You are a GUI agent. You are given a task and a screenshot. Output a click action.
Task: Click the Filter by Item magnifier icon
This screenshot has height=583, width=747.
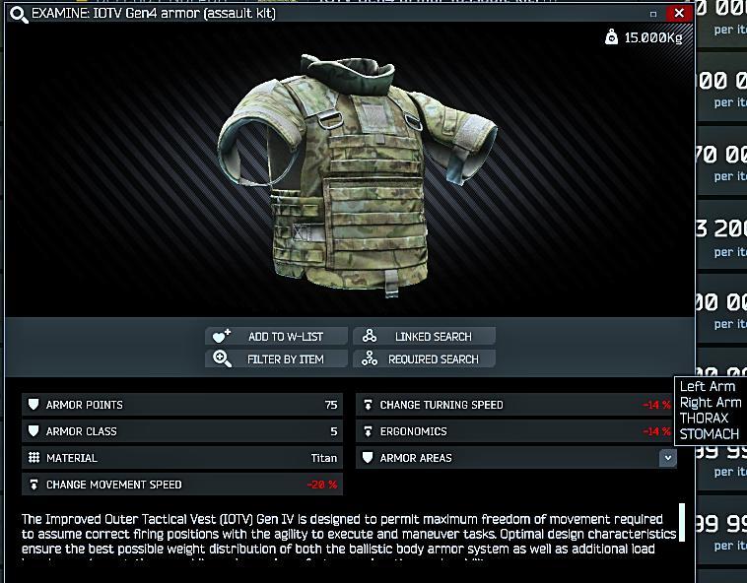point(222,358)
